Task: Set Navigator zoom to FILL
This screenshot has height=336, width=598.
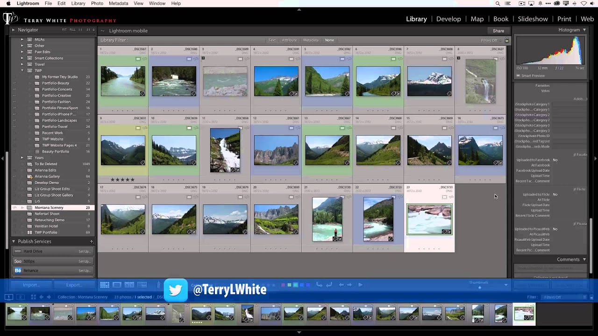Action: click(72, 30)
